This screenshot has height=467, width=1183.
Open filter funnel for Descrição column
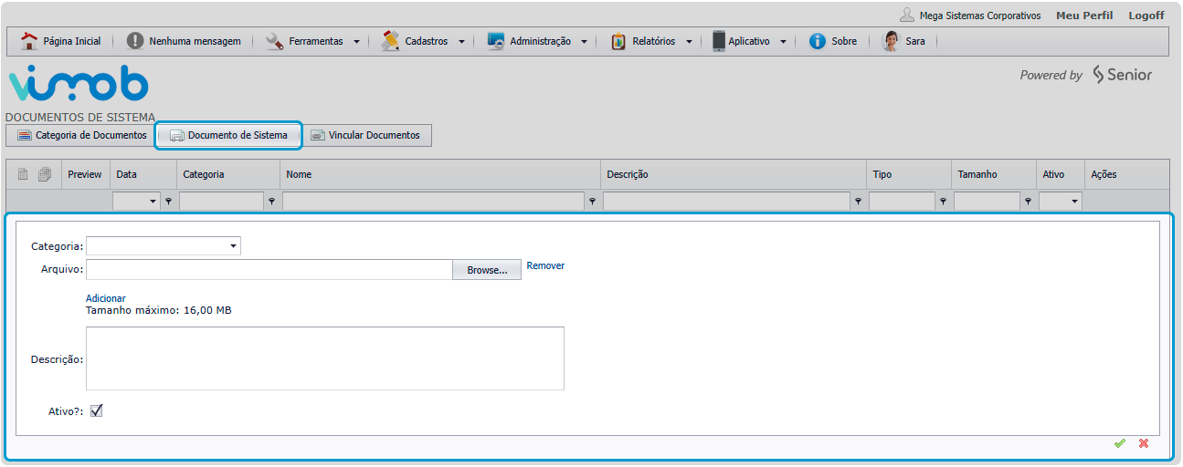[858, 202]
